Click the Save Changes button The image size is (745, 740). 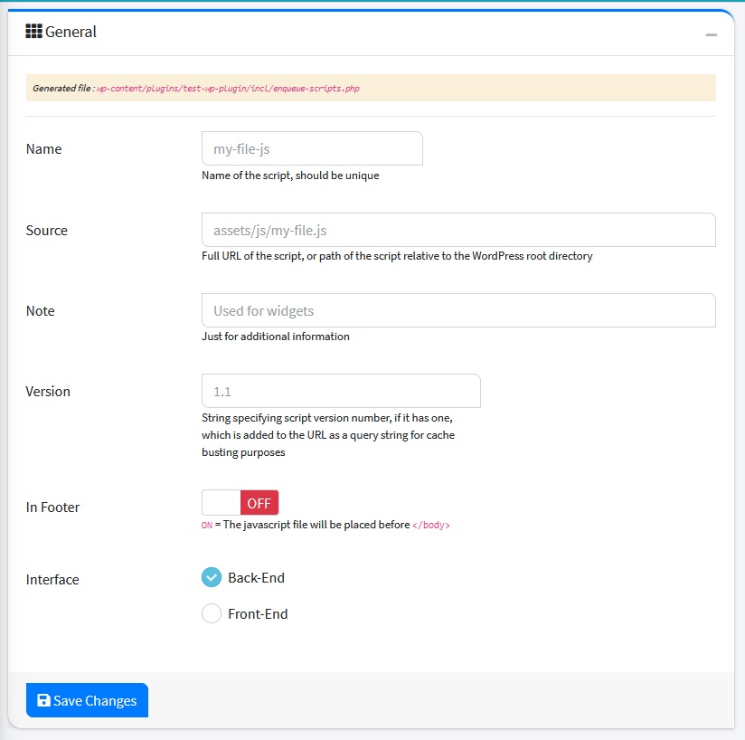[x=87, y=700]
